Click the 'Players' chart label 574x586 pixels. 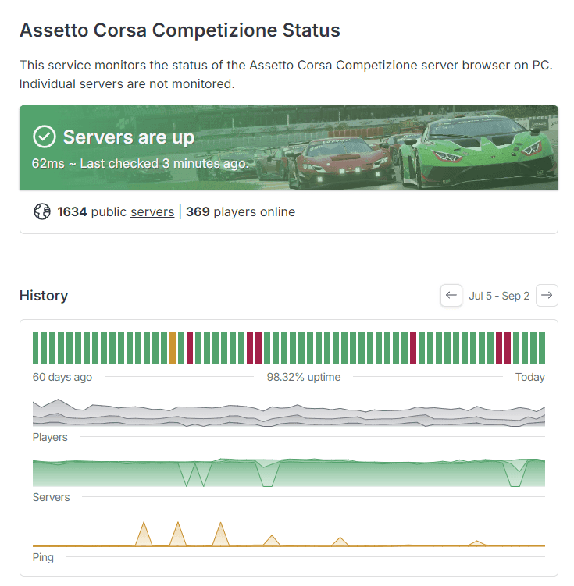50,437
